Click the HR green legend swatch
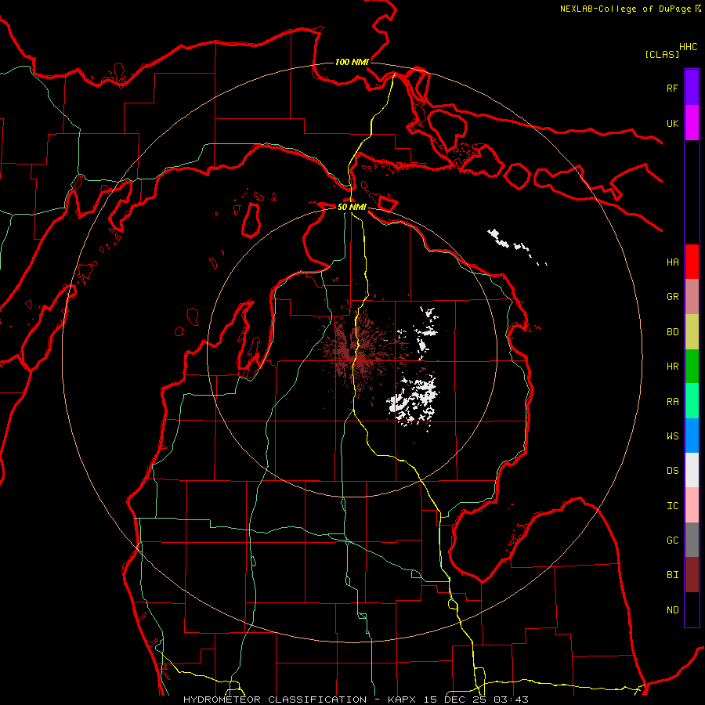705x705 pixels. [692, 367]
